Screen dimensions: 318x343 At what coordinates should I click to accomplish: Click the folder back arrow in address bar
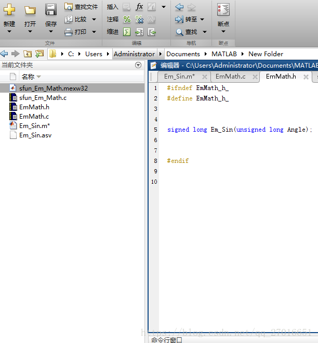(x=4, y=54)
